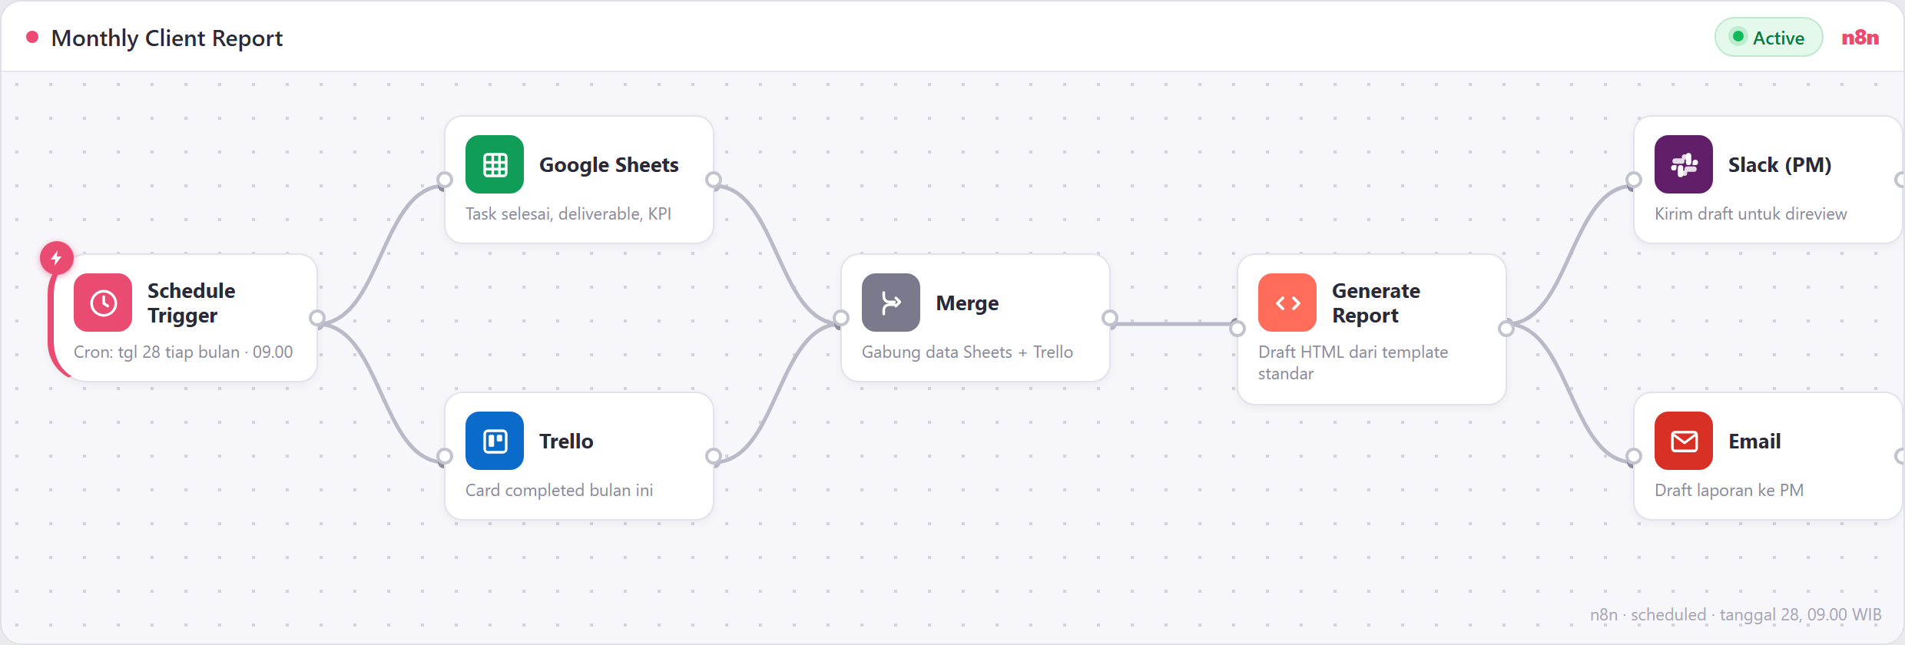Select the Generate Report node label
Image resolution: width=1905 pixels, height=645 pixels.
1376,303
